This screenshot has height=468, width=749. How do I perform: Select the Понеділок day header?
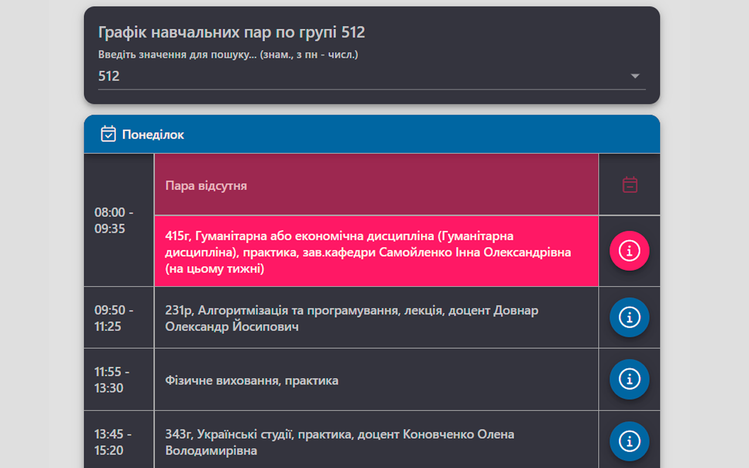pyautogui.click(x=372, y=134)
